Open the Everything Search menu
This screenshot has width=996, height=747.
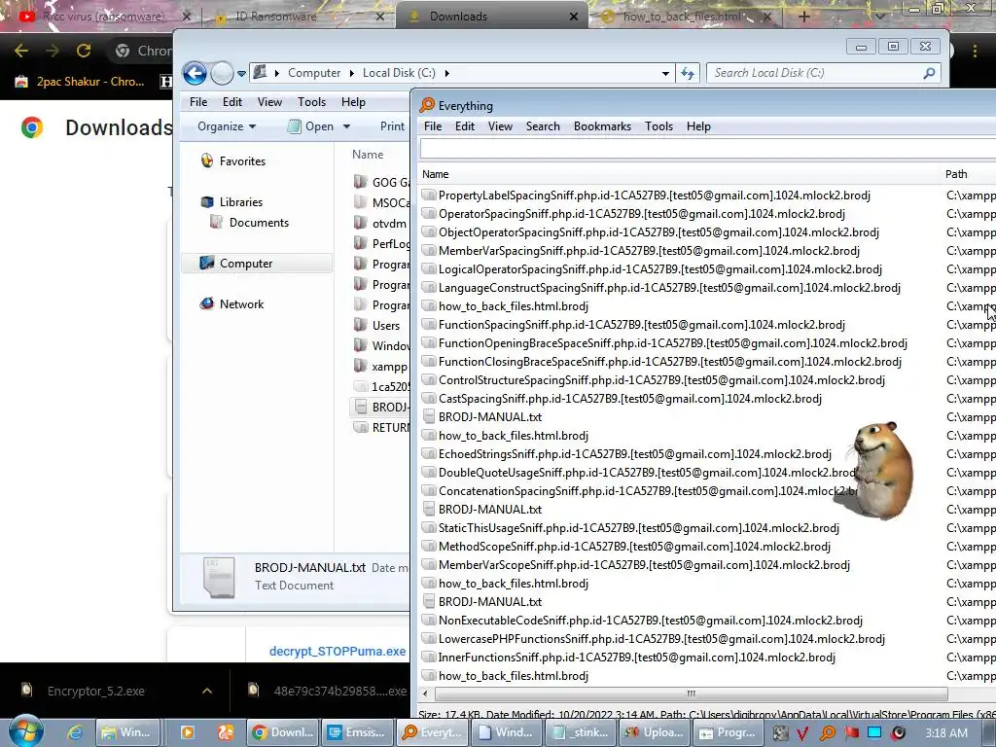pyautogui.click(x=543, y=126)
